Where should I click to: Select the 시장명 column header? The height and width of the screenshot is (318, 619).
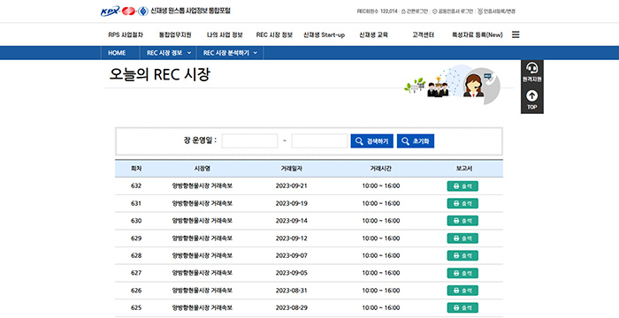(203, 169)
